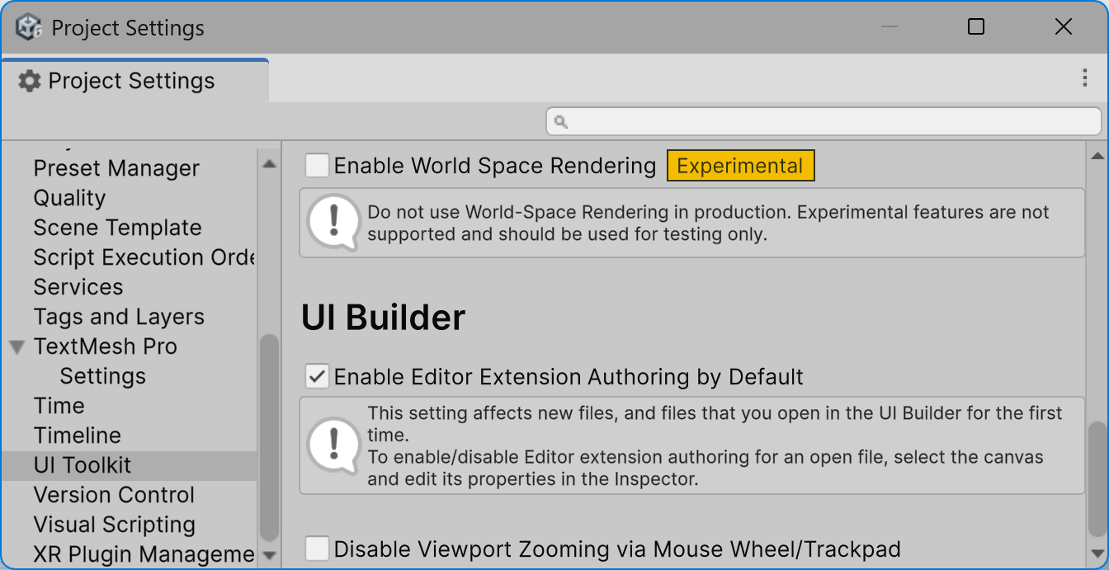
Task: Click main panel scroll up arrow
Action: [x=1097, y=156]
